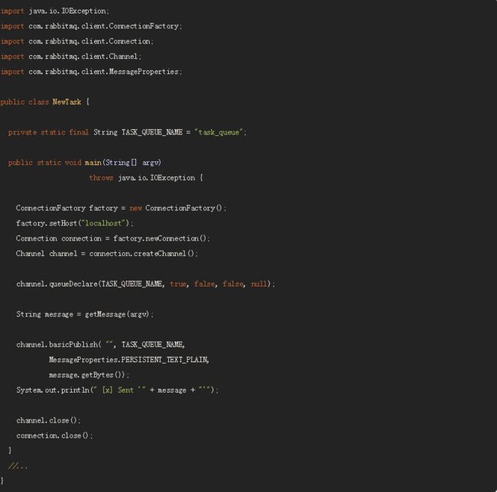Click the connection.createChannel() call
This screenshot has width=497, height=492.
click(x=141, y=254)
